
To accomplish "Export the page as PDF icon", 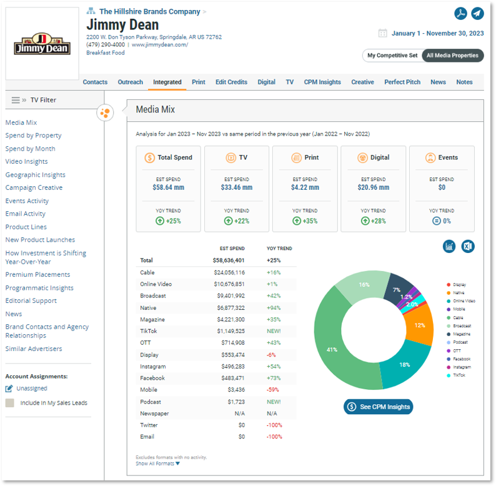I will click(460, 13).
